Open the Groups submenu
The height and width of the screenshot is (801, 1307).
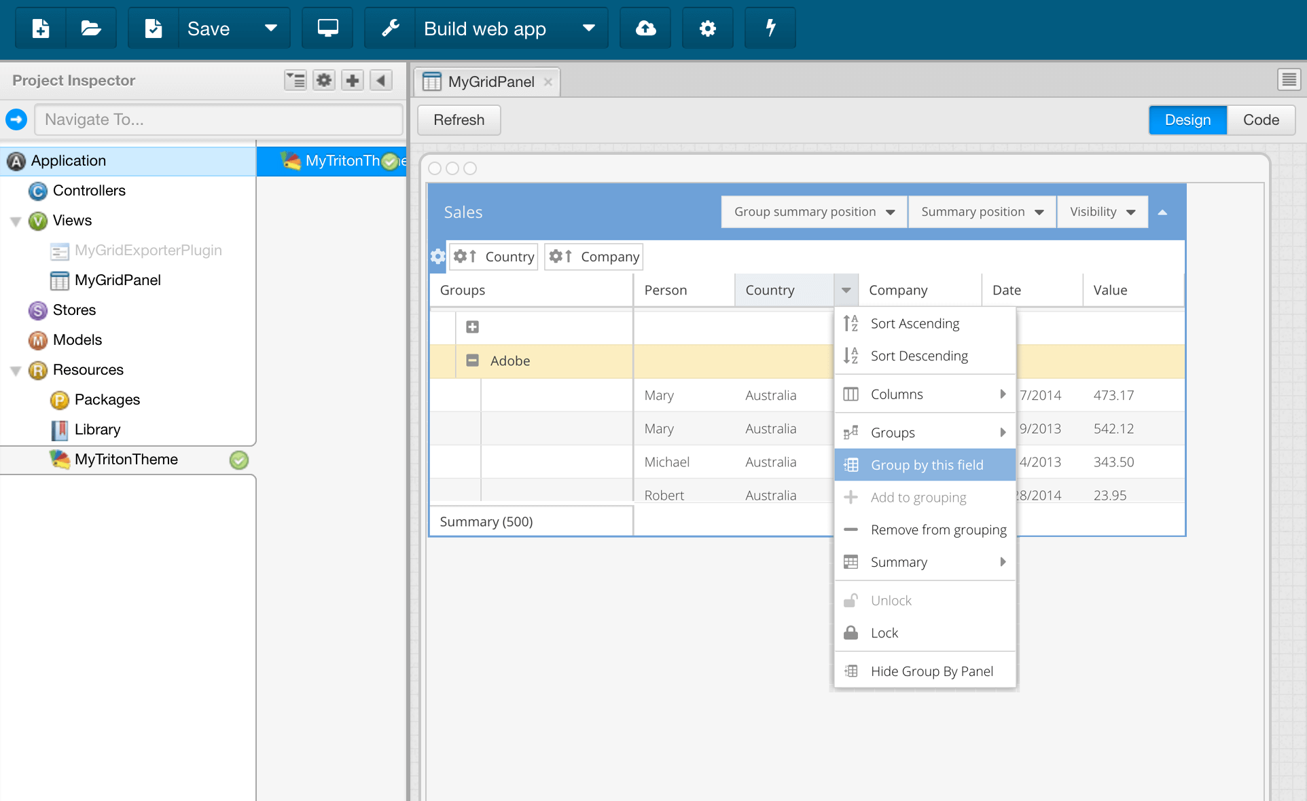pos(925,432)
